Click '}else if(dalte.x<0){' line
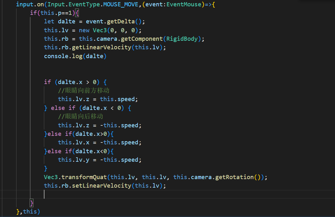This screenshot has height=217, width=335. tap(79, 151)
